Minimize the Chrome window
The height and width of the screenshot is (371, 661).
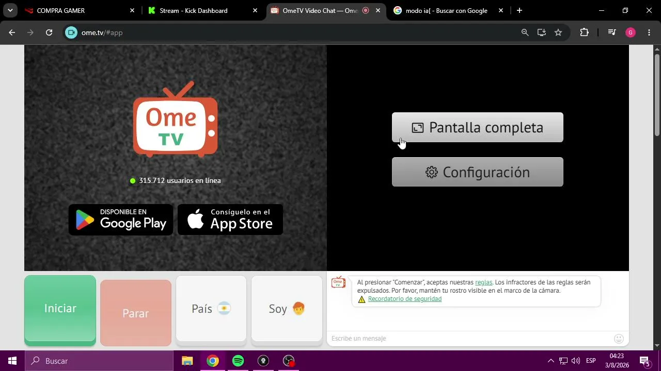pos(602,10)
